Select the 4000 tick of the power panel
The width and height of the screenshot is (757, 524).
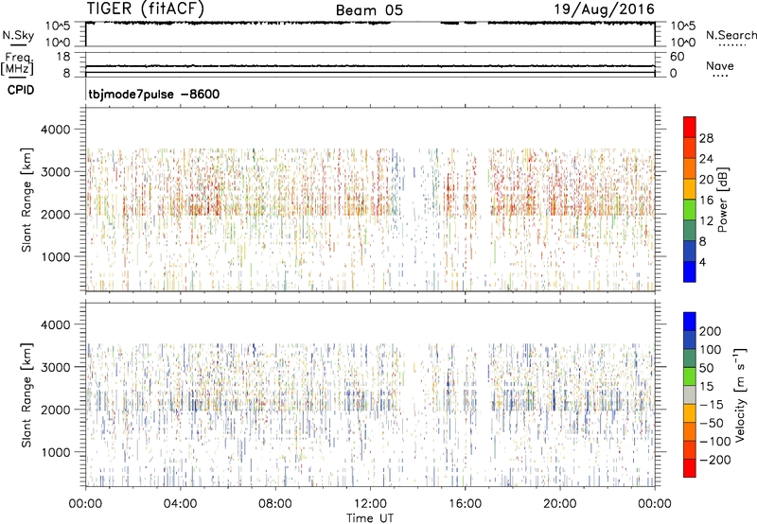coord(56,130)
